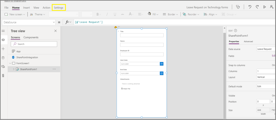
Task: Select the Tree view layers icon
Action: [3, 40]
